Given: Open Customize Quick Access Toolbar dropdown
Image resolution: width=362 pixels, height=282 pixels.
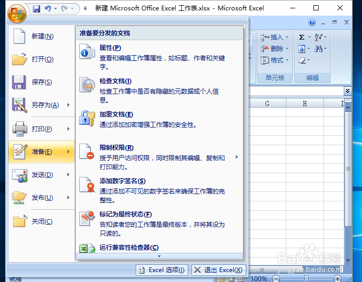Looking at the screenshot, I should coord(85,9).
